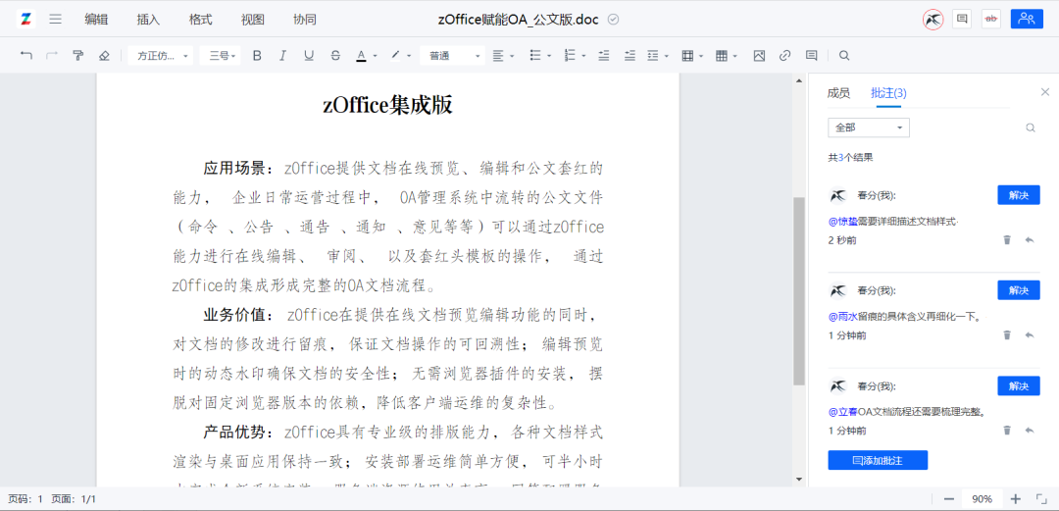This screenshot has height=511, width=1059.
Task: Open search with magnifier toolbar icon
Action: pyautogui.click(x=844, y=56)
